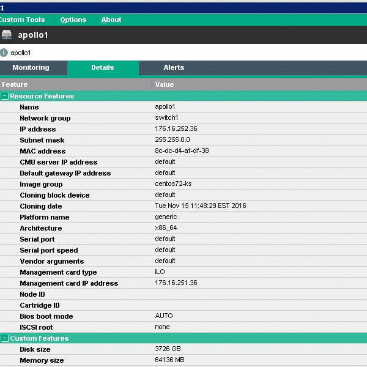367x367 pixels.
Task: Click the Image group value centos72-ks
Action: (x=173, y=184)
